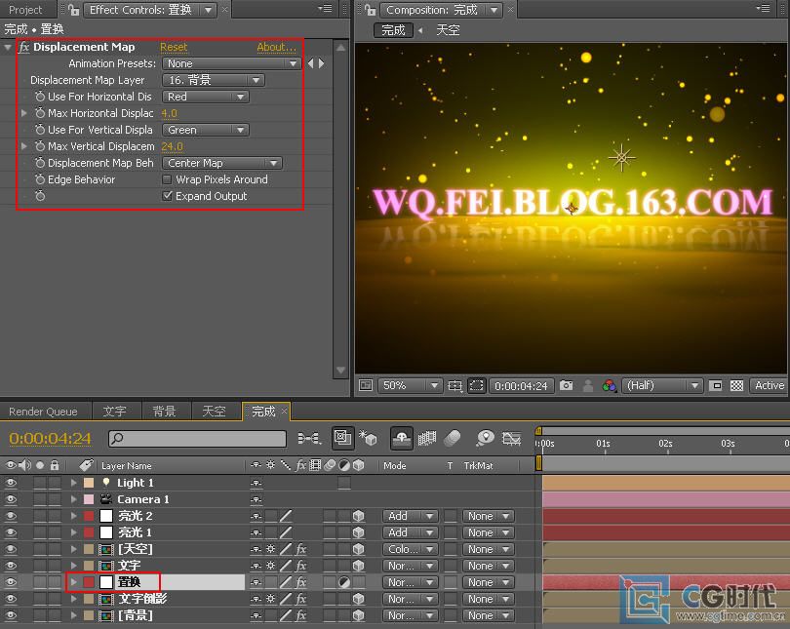Image resolution: width=790 pixels, height=629 pixels.
Task: Open the Project panel tab
Action: point(25,10)
